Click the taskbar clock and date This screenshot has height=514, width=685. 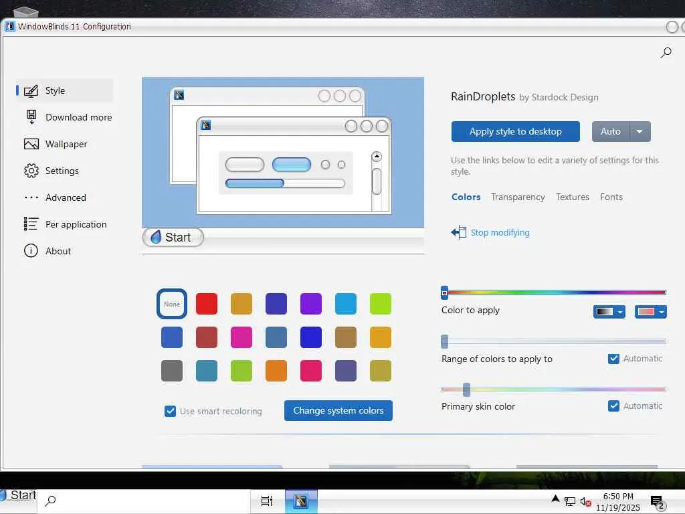(x=617, y=502)
